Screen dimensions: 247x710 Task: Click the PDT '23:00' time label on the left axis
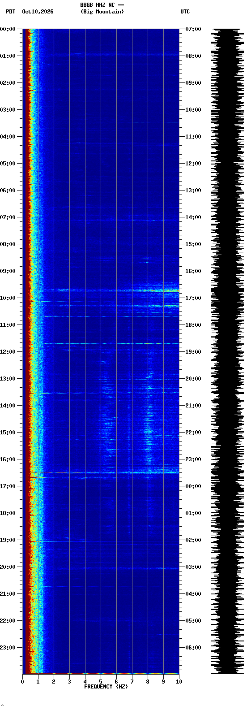pos(8,648)
